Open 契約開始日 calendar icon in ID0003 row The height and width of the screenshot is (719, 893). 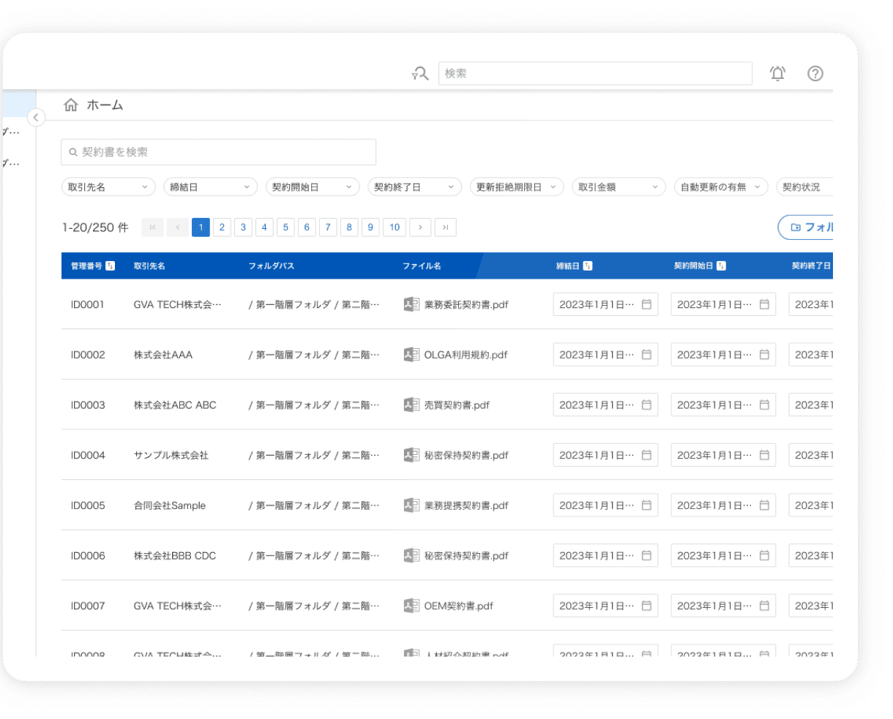click(x=764, y=404)
